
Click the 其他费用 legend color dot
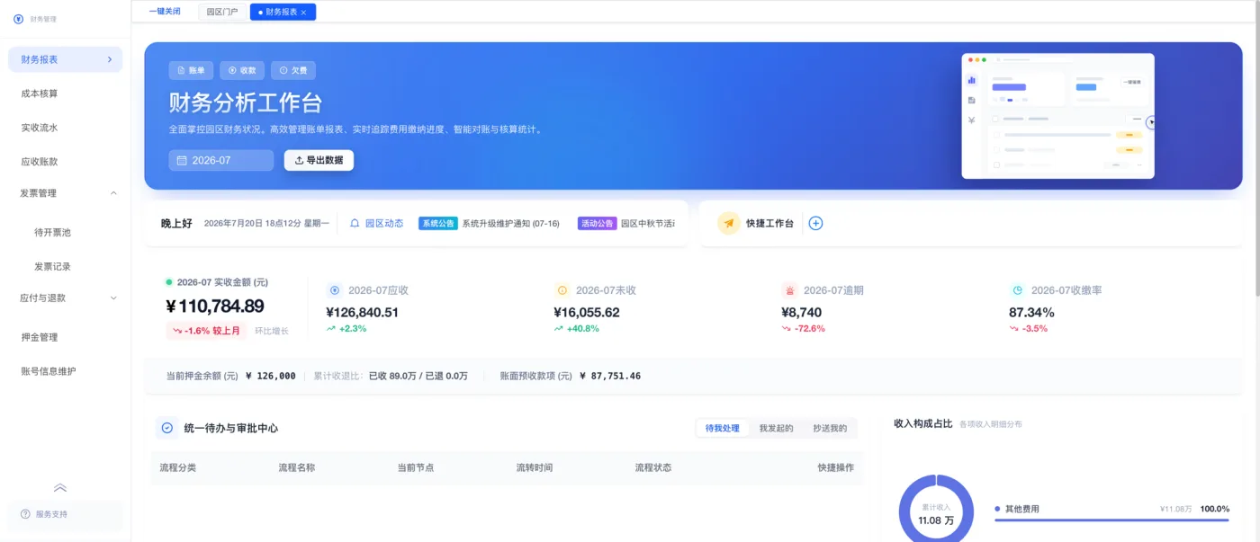997,509
